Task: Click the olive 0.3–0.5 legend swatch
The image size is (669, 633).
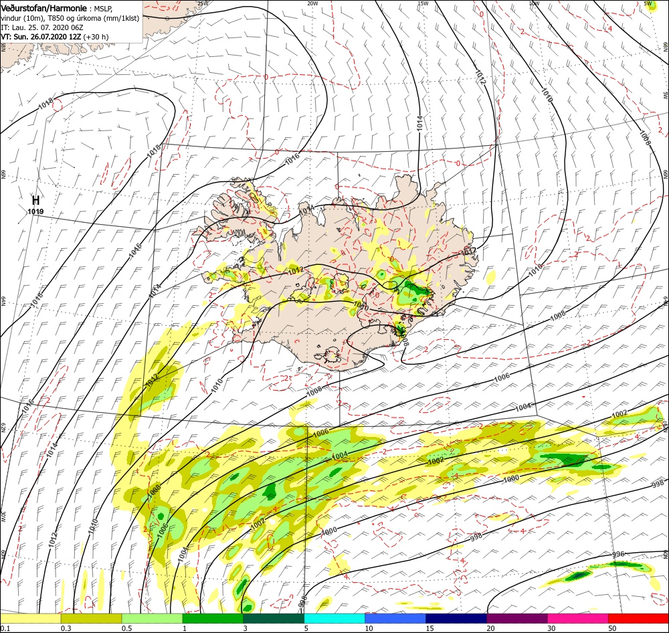Action: coord(91,618)
